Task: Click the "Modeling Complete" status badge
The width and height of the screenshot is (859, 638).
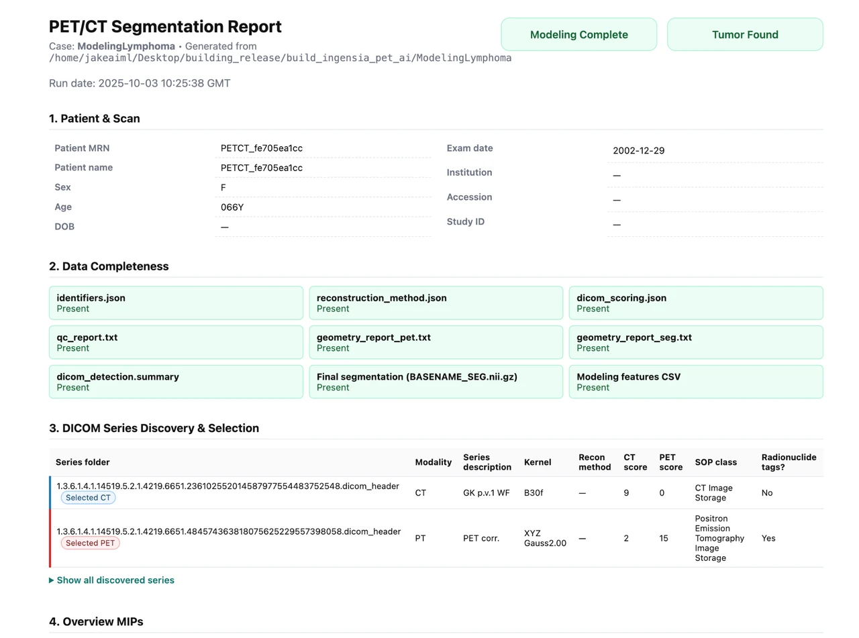Action: tap(578, 34)
